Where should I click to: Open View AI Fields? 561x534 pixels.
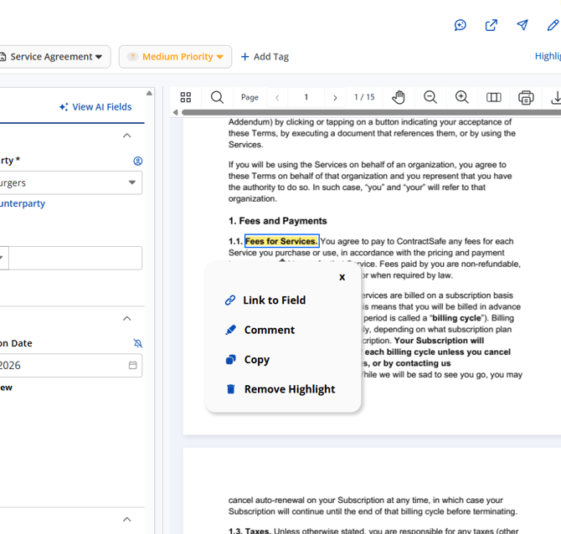(x=95, y=107)
